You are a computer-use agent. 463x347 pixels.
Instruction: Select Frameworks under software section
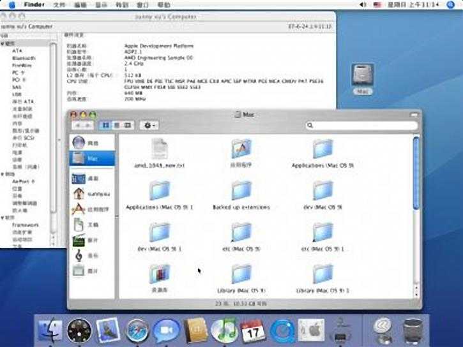click(26, 225)
